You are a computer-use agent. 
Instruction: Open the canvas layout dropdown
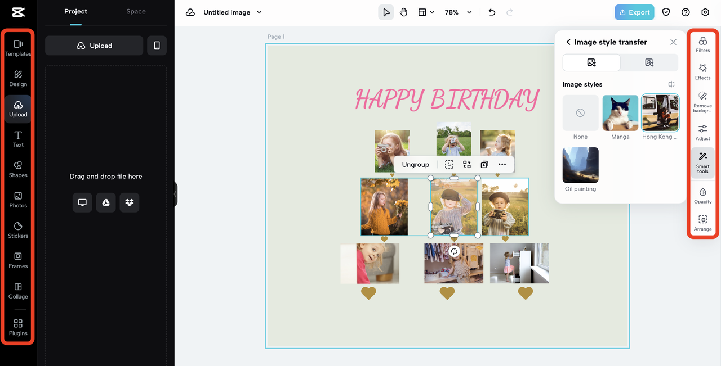click(426, 12)
